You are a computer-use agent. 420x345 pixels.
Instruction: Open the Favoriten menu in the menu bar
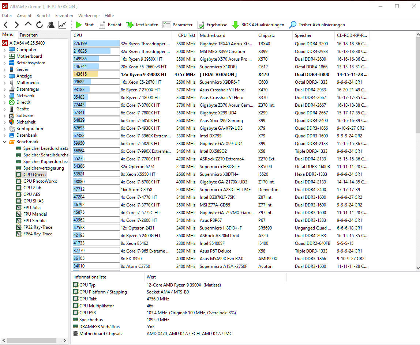pyautogui.click(x=64, y=15)
